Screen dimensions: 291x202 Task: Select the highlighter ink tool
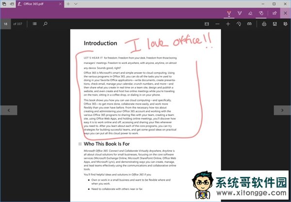tap(240, 13)
